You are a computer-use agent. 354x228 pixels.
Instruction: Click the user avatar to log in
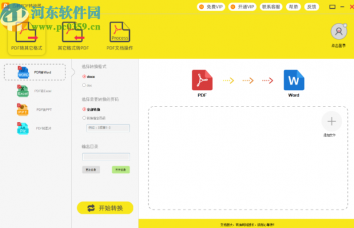point(339,31)
